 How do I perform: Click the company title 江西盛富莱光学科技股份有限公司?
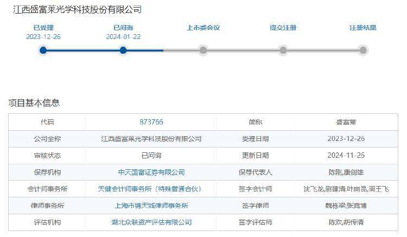[77, 10]
